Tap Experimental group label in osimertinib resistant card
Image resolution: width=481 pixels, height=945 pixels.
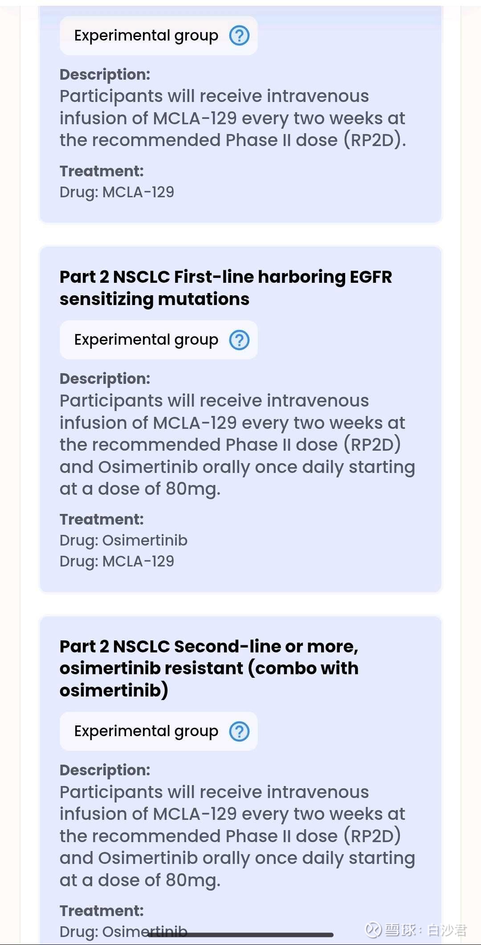146,731
